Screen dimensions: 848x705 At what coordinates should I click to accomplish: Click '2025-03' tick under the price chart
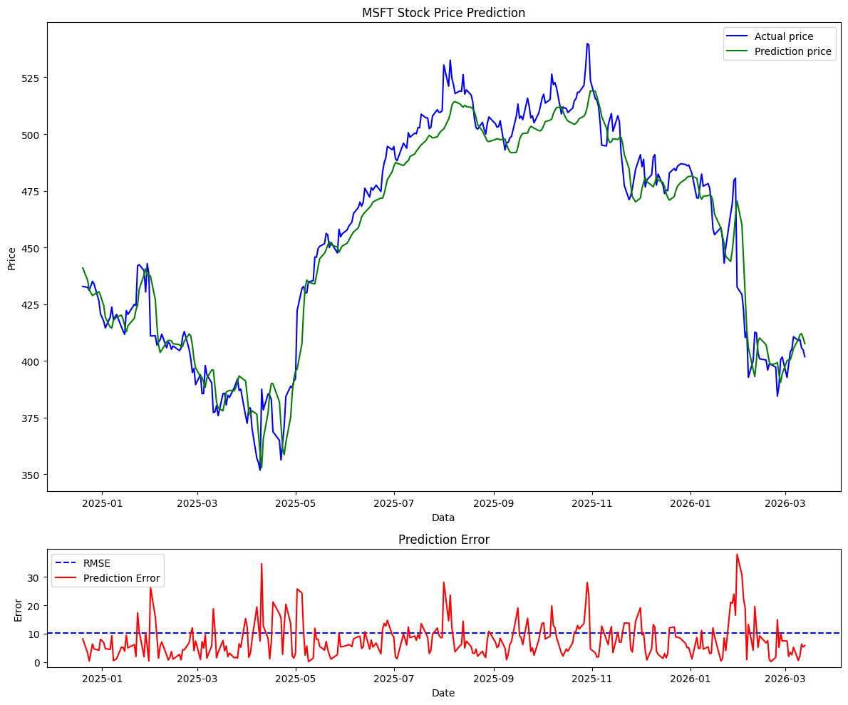point(197,504)
